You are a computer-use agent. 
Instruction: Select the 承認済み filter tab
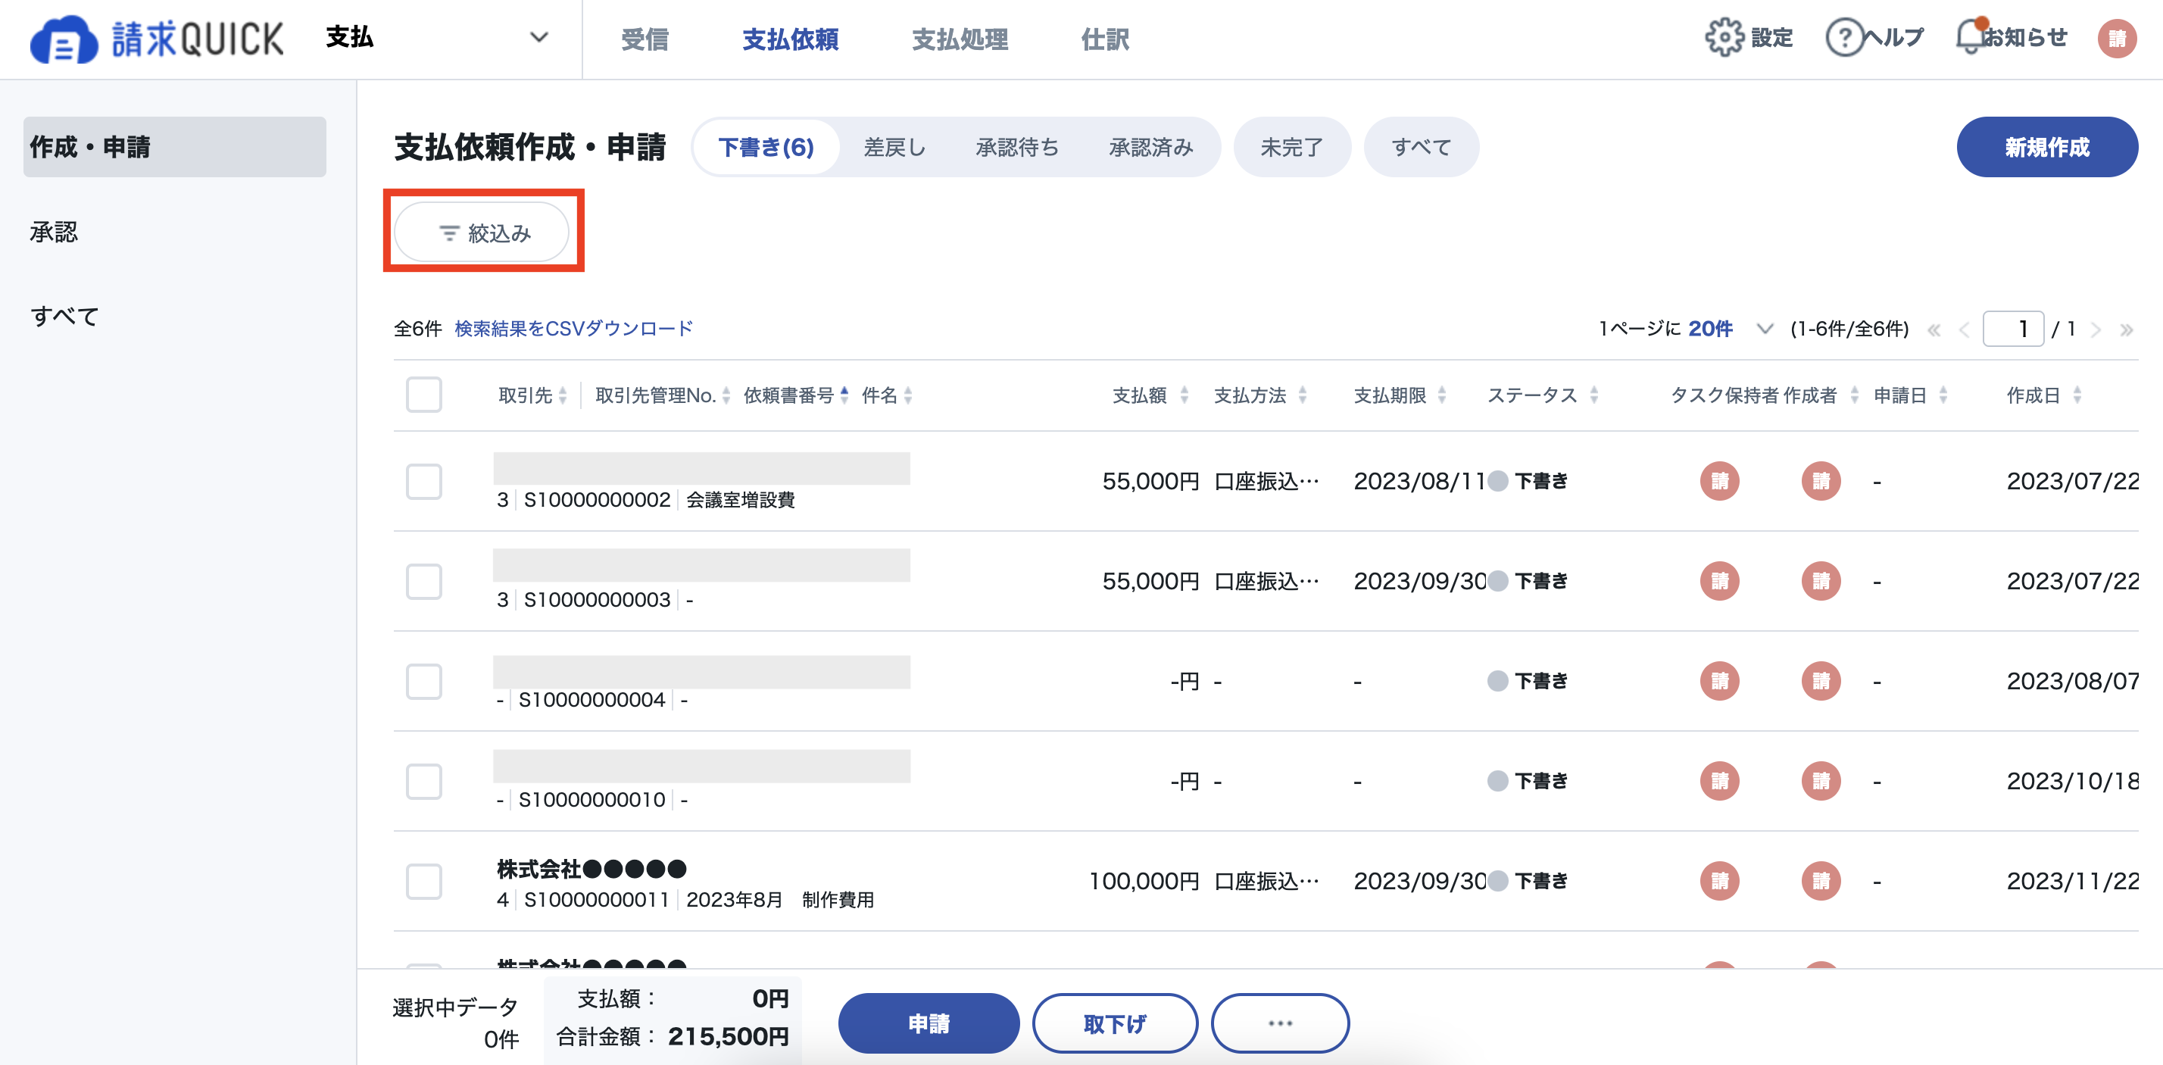1150,147
